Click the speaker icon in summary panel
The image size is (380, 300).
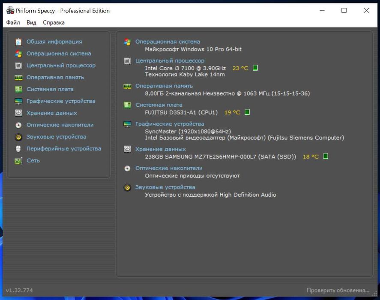point(127,187)
